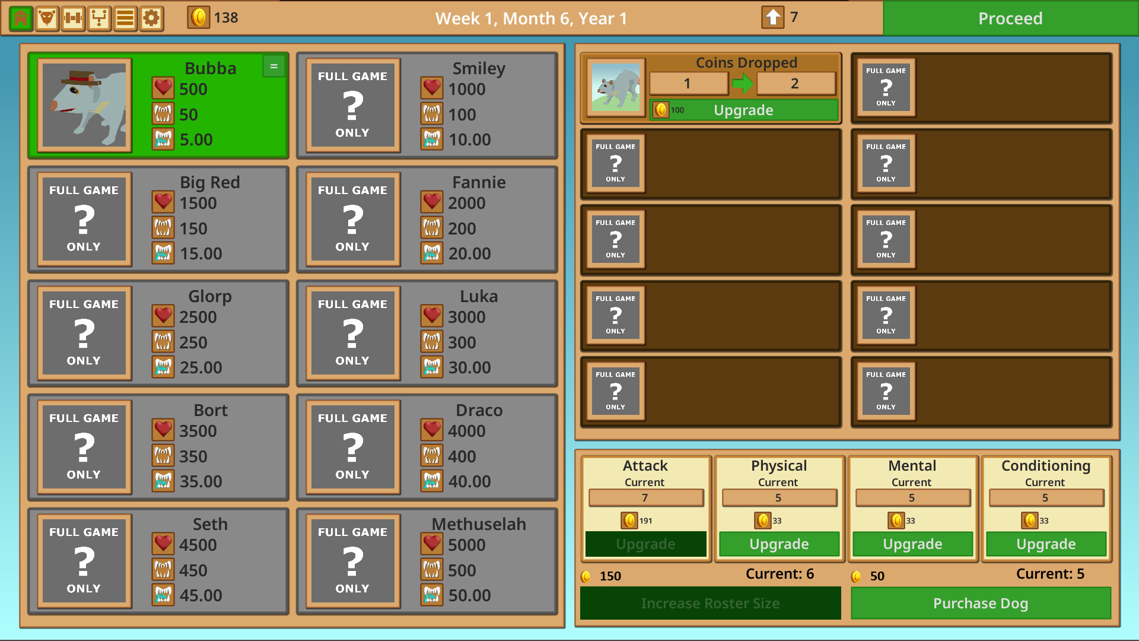Click the coin icon showing 138
The image size is (1139, 641).
[199, 18]
